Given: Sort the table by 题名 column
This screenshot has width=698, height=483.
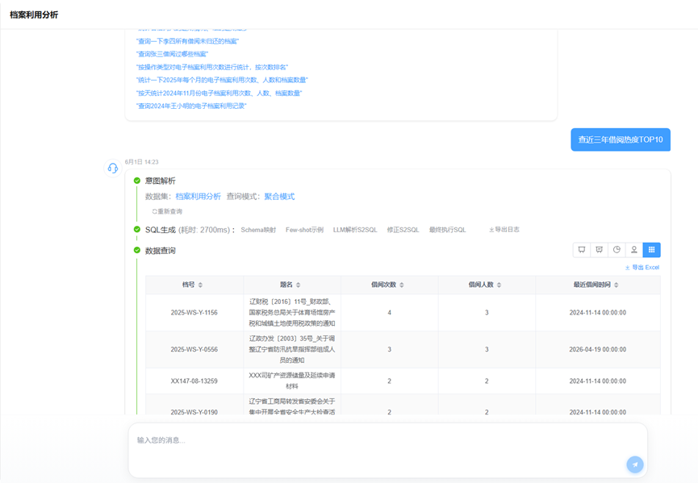Looking at the screenshot, I should [299, 285].
